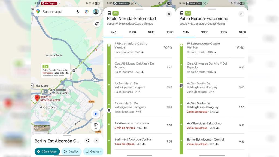Image resolution: width=279 pixels, height=157 pixels.
Task: Open the Street View preview thumbnail
Action: [x=42, y=126]
